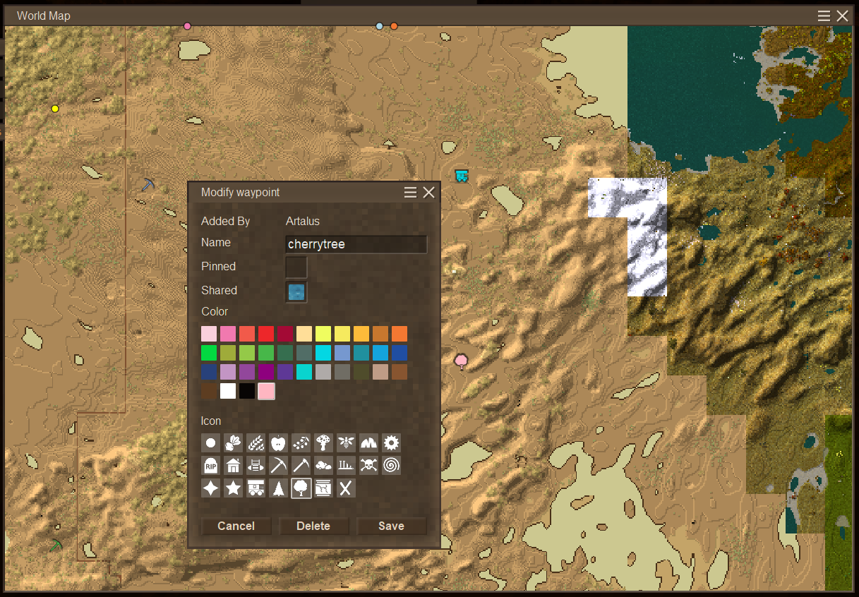Viewport: 859px width, 597px height.
Task: Choose the white color swatch
Action: 228,391
